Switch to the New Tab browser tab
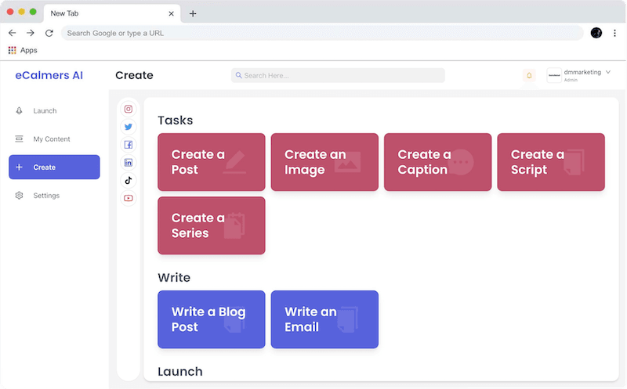 (x=112, y=13)
